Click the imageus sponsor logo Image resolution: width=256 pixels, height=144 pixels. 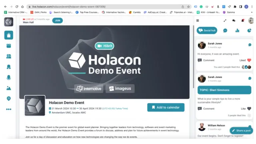(120, 88)
